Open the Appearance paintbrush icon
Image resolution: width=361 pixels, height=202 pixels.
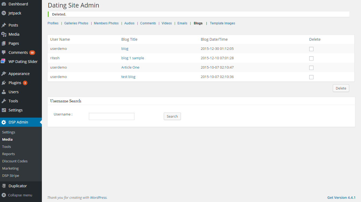click(x=4, y=74)
